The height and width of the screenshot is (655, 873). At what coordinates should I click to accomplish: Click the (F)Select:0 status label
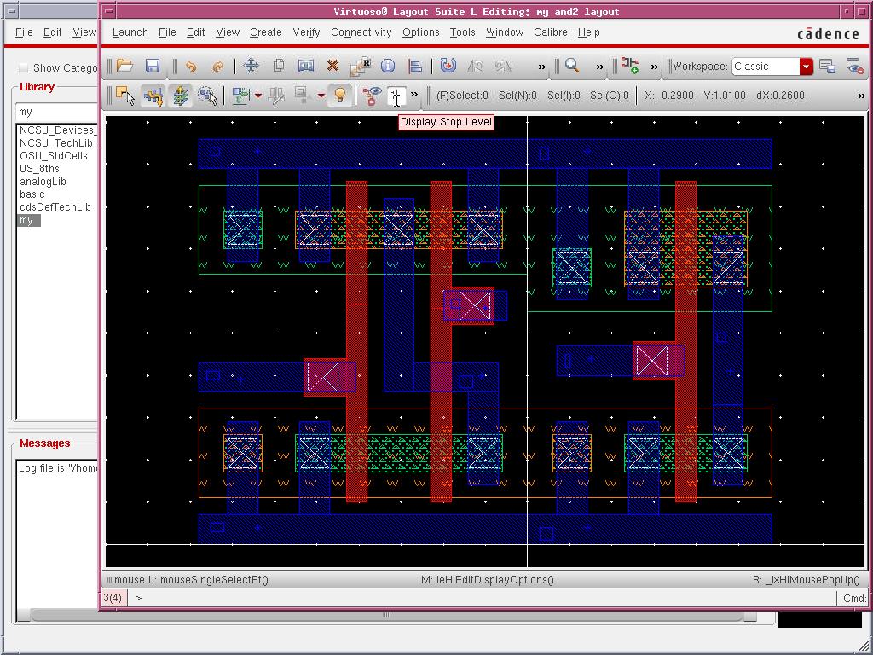tap(461, 96)
